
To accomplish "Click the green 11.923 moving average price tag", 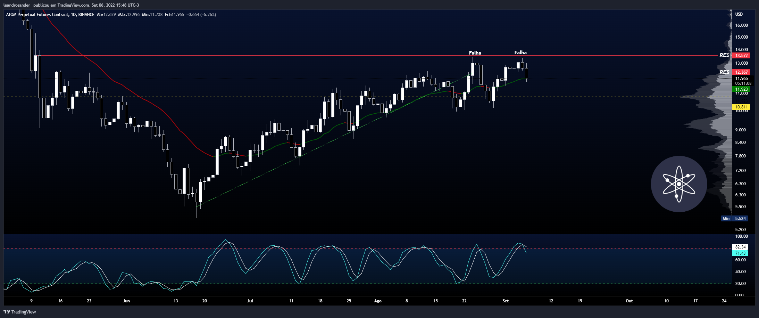I will pos(741,89).
